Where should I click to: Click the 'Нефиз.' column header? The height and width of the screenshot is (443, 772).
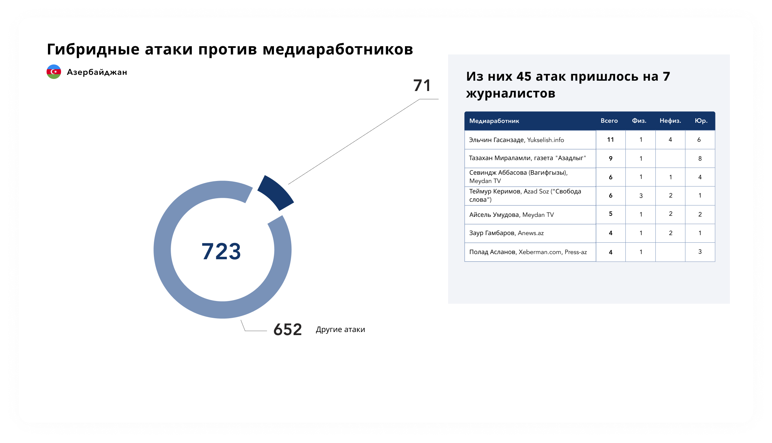(x=670, y=121)
